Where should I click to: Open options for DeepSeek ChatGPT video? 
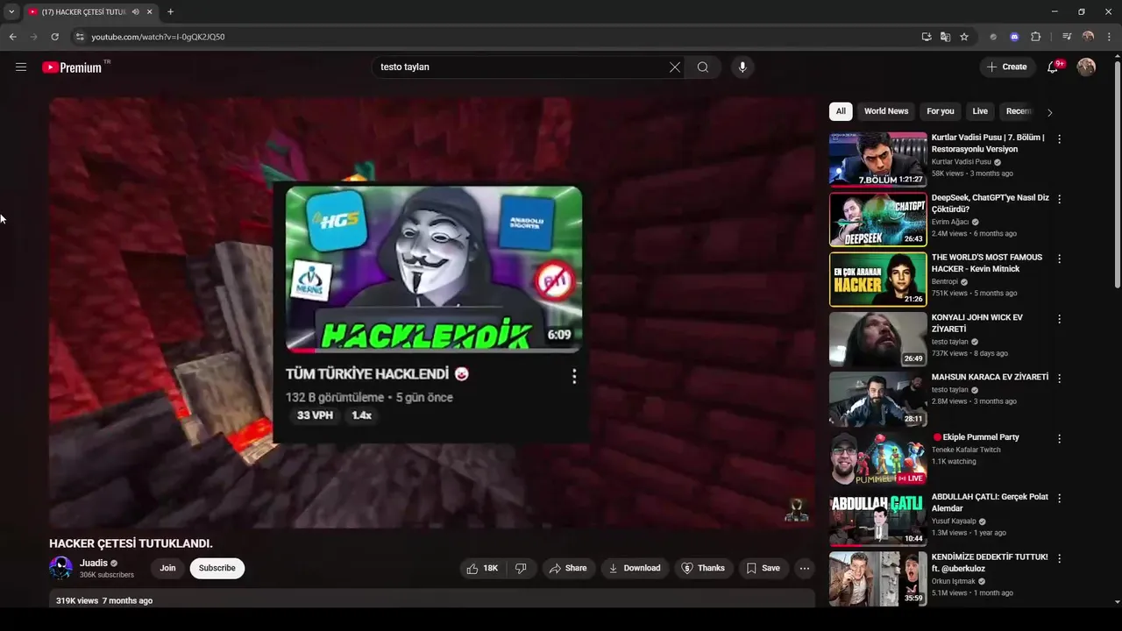point(1059,199)
